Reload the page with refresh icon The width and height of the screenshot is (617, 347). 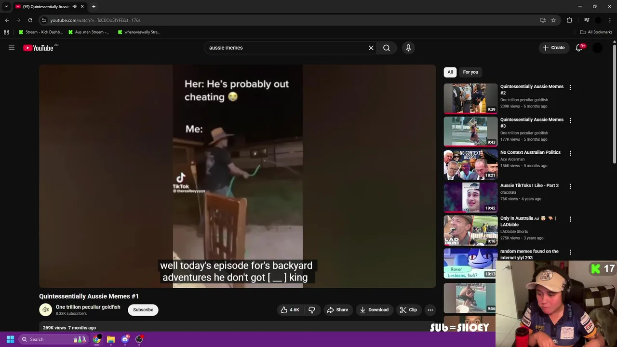point(30,20)
